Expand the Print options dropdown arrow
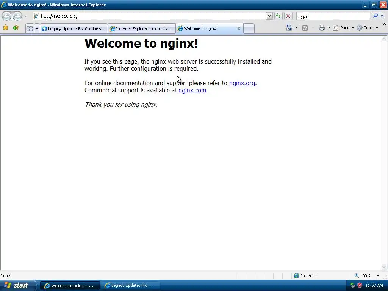Screen dimensions: 388x291 pyautogui.click(x=329, y=28)
